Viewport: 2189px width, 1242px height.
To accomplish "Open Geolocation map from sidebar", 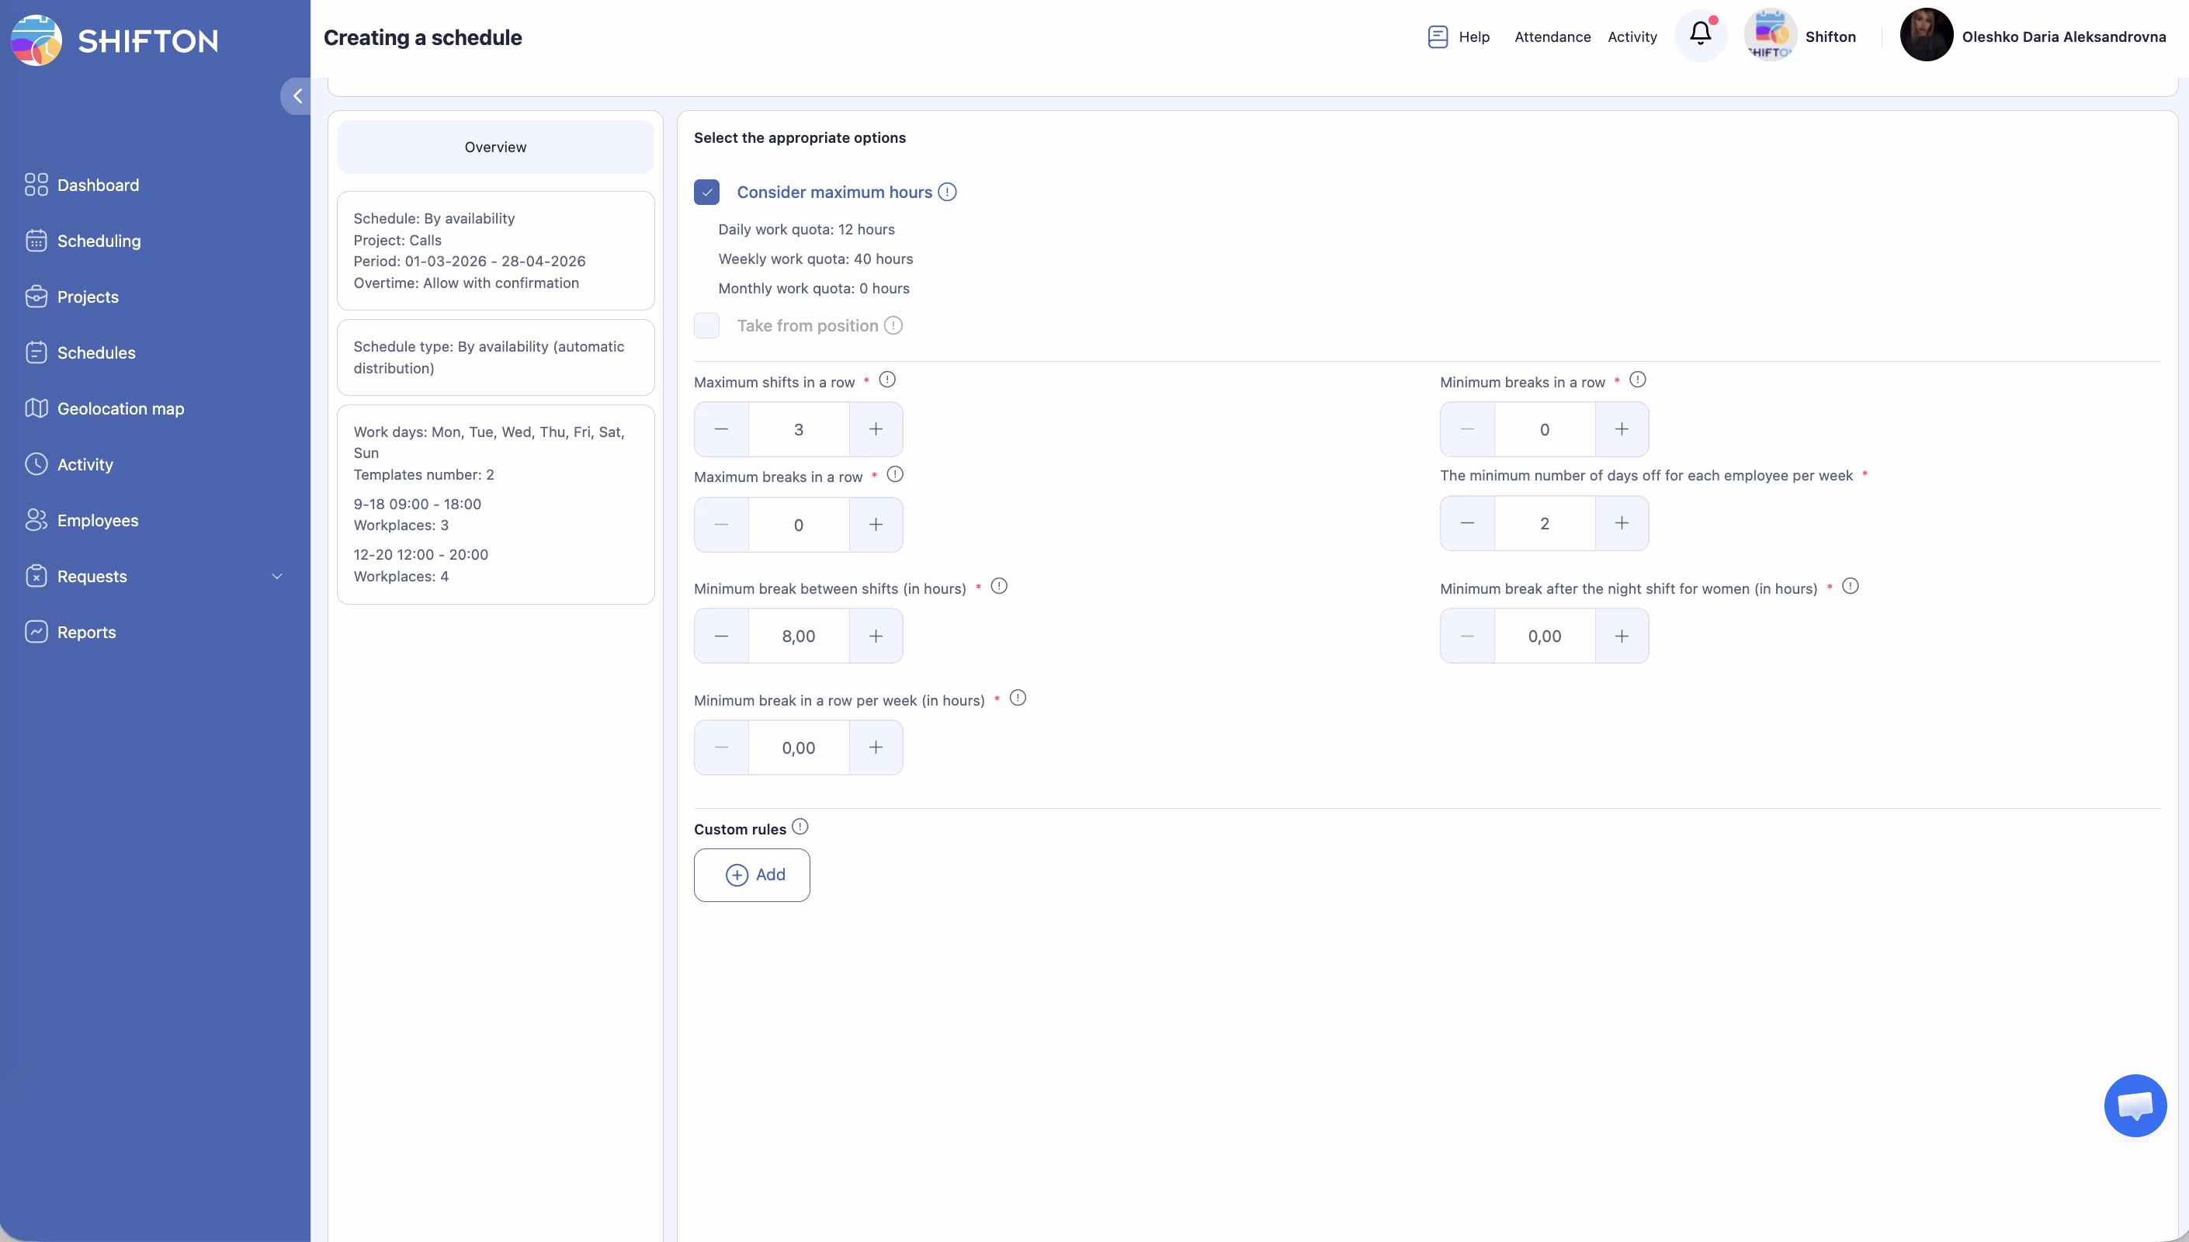I will click(x=120, y=408).
